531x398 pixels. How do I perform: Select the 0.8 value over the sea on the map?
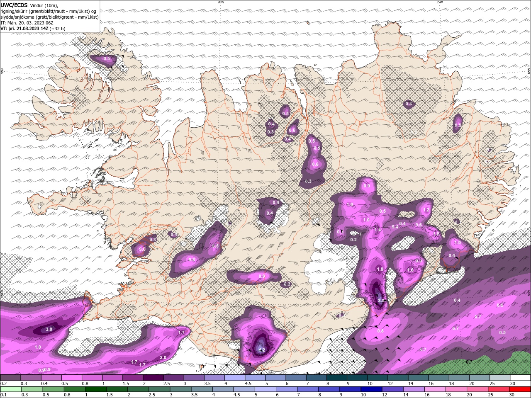(x=380, y=331)
